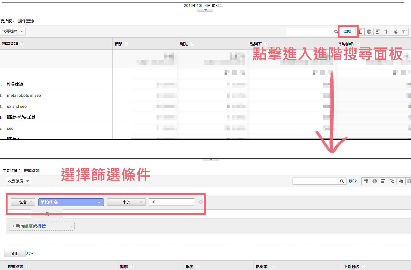This screenshot has width=411, height=270.
Task: Click the 套用 apply button
Action: pos(14,253)
